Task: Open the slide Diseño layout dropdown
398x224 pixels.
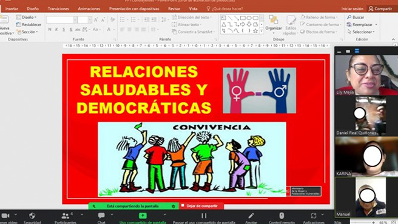Action: pyautogui.click(x=26, y=17)
